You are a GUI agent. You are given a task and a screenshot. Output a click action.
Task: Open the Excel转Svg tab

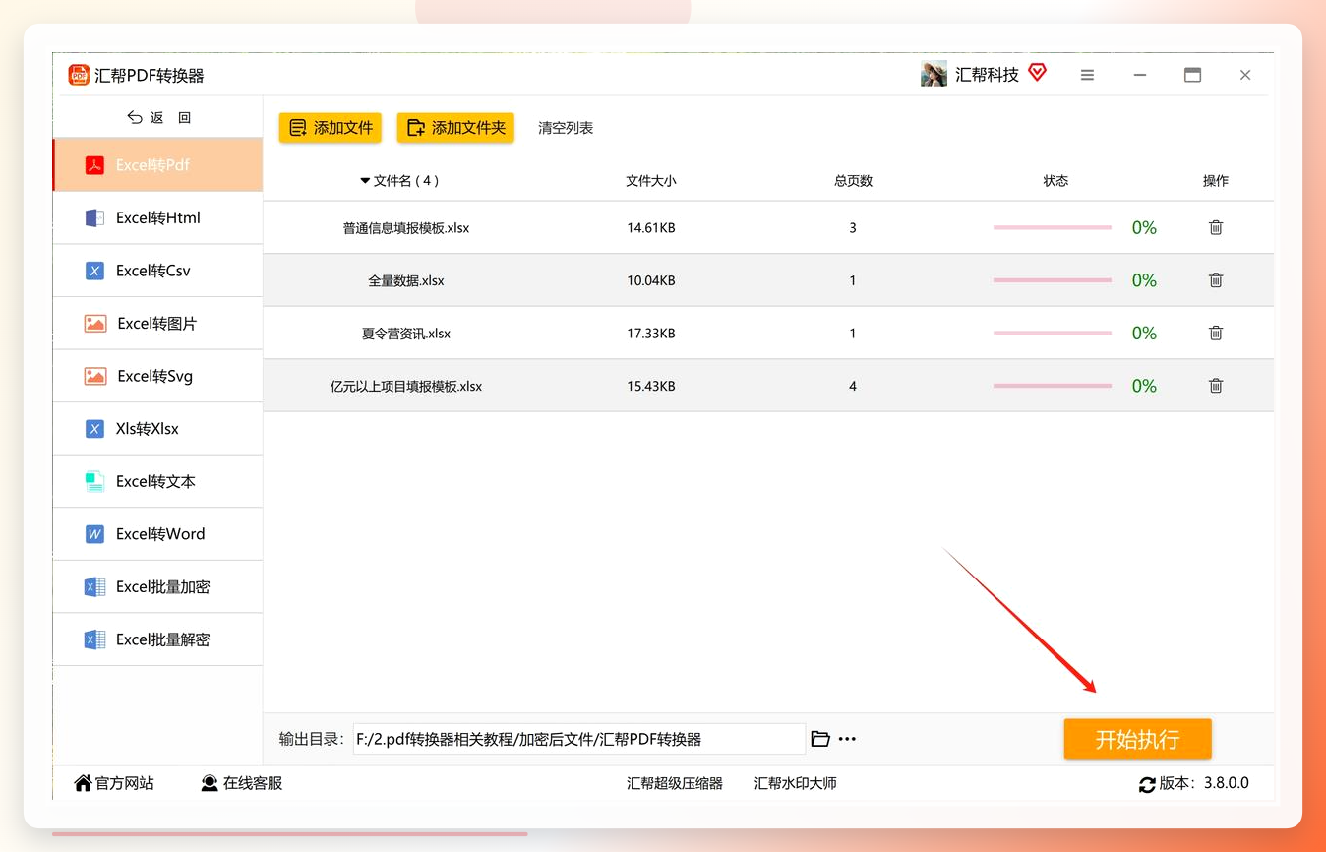[x=157, y=376]
